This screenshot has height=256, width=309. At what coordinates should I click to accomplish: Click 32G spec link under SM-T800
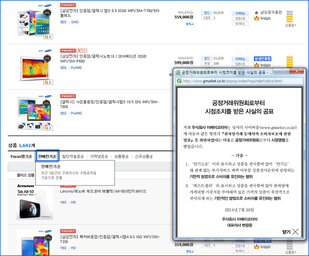[x=63, y=113]
